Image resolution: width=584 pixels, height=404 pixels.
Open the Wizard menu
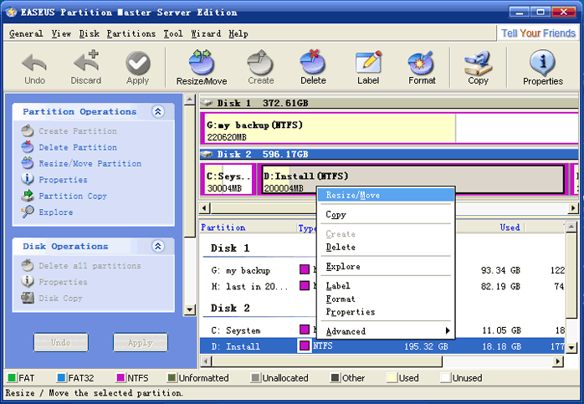pyautogui.click(x=206, y=33)
